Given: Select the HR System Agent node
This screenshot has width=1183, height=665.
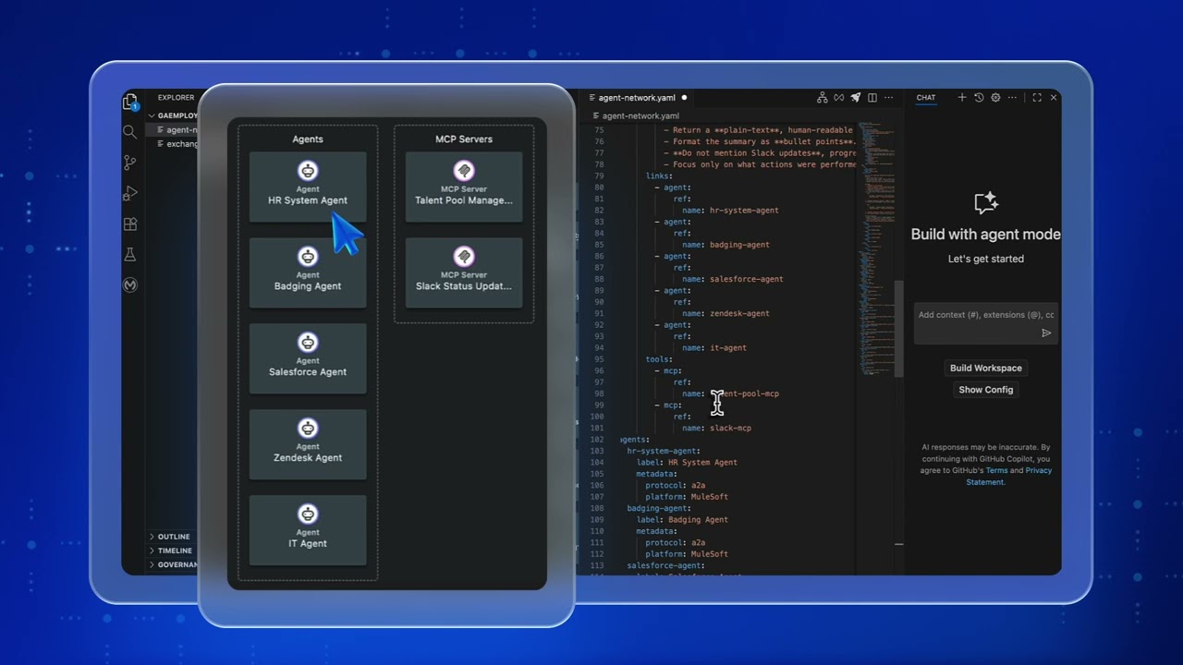Looking at the screenshot, I should pyautogui.click(x=308, y=187).
